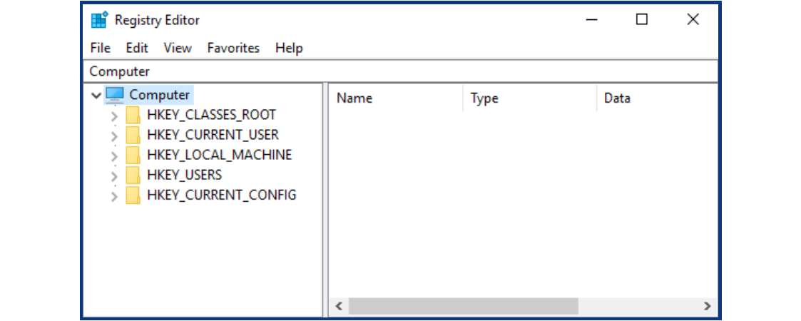Click the address bar showing Computer
The width and height of the screenshot is (801, 321).
400,71
